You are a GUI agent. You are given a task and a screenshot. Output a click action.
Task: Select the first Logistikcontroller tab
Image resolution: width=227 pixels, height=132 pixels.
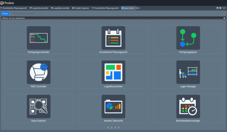click(x=39, y=8)
